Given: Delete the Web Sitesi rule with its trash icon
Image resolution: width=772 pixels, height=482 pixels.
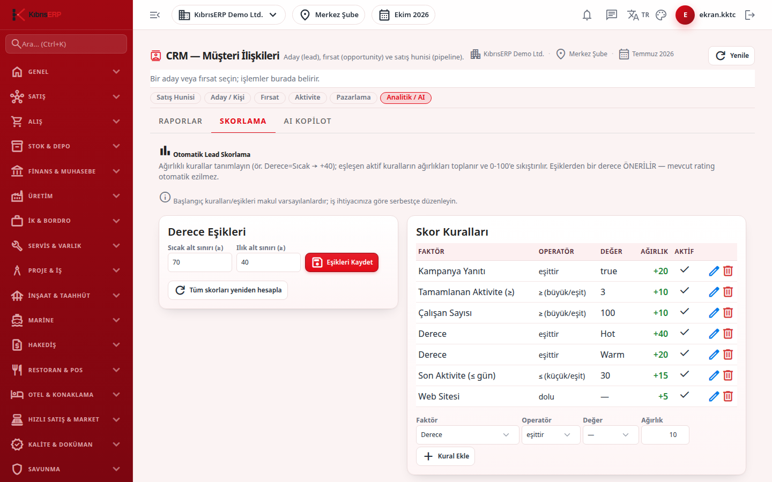Looking at the screenshot, I should 728,396.
